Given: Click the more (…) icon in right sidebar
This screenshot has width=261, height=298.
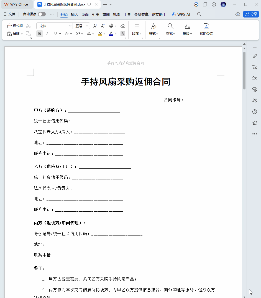Looking at the screenshot, I should coord(255,134).
